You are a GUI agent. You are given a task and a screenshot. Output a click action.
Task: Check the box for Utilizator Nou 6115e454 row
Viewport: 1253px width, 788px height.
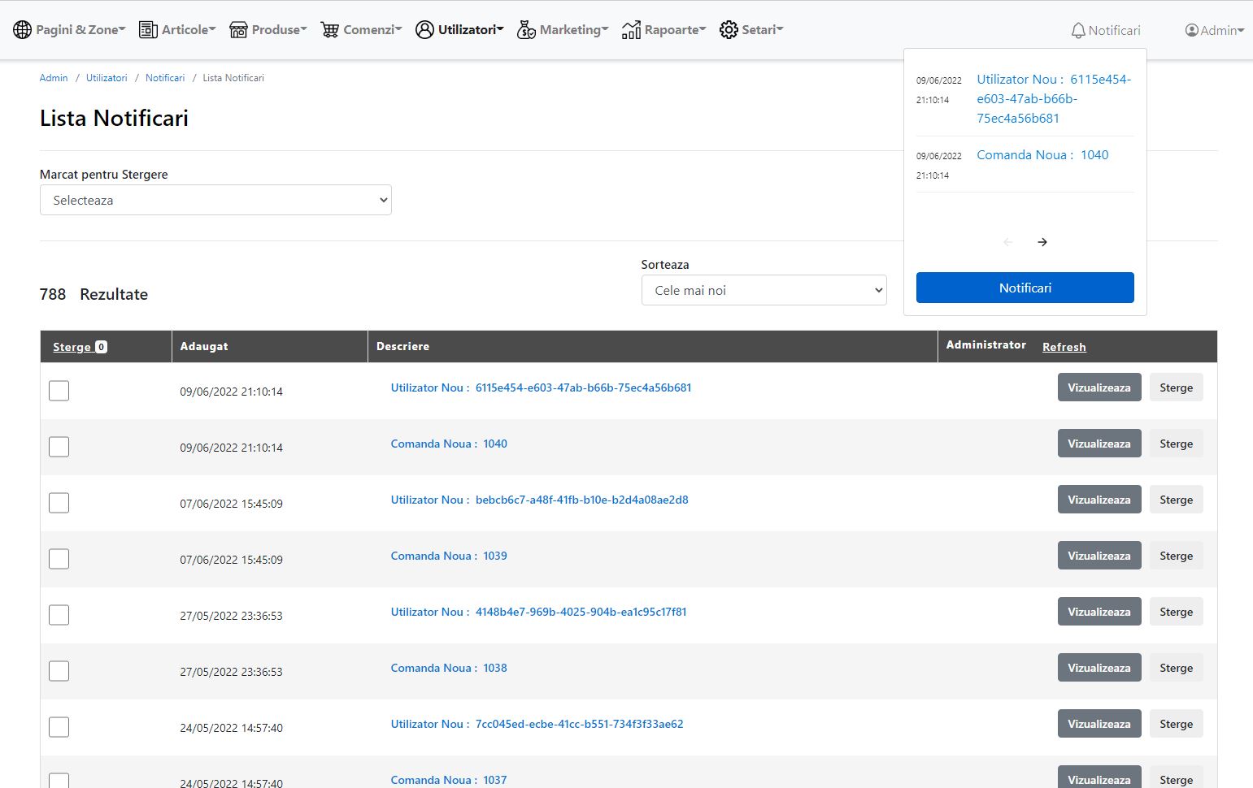point(59,391)
